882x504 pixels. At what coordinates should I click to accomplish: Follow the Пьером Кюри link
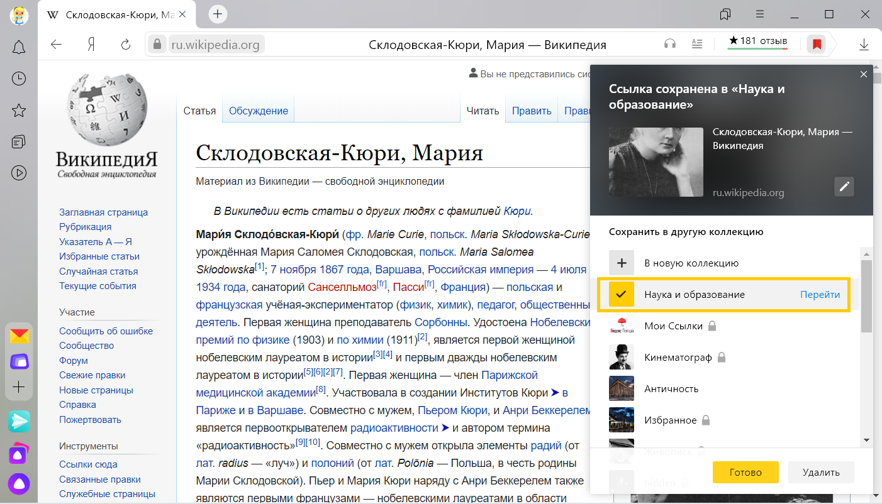click(x=453, y=410)
